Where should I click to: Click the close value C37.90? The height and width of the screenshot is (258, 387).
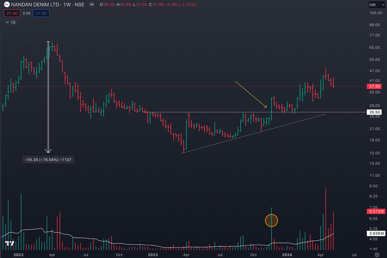click(156, 5)
